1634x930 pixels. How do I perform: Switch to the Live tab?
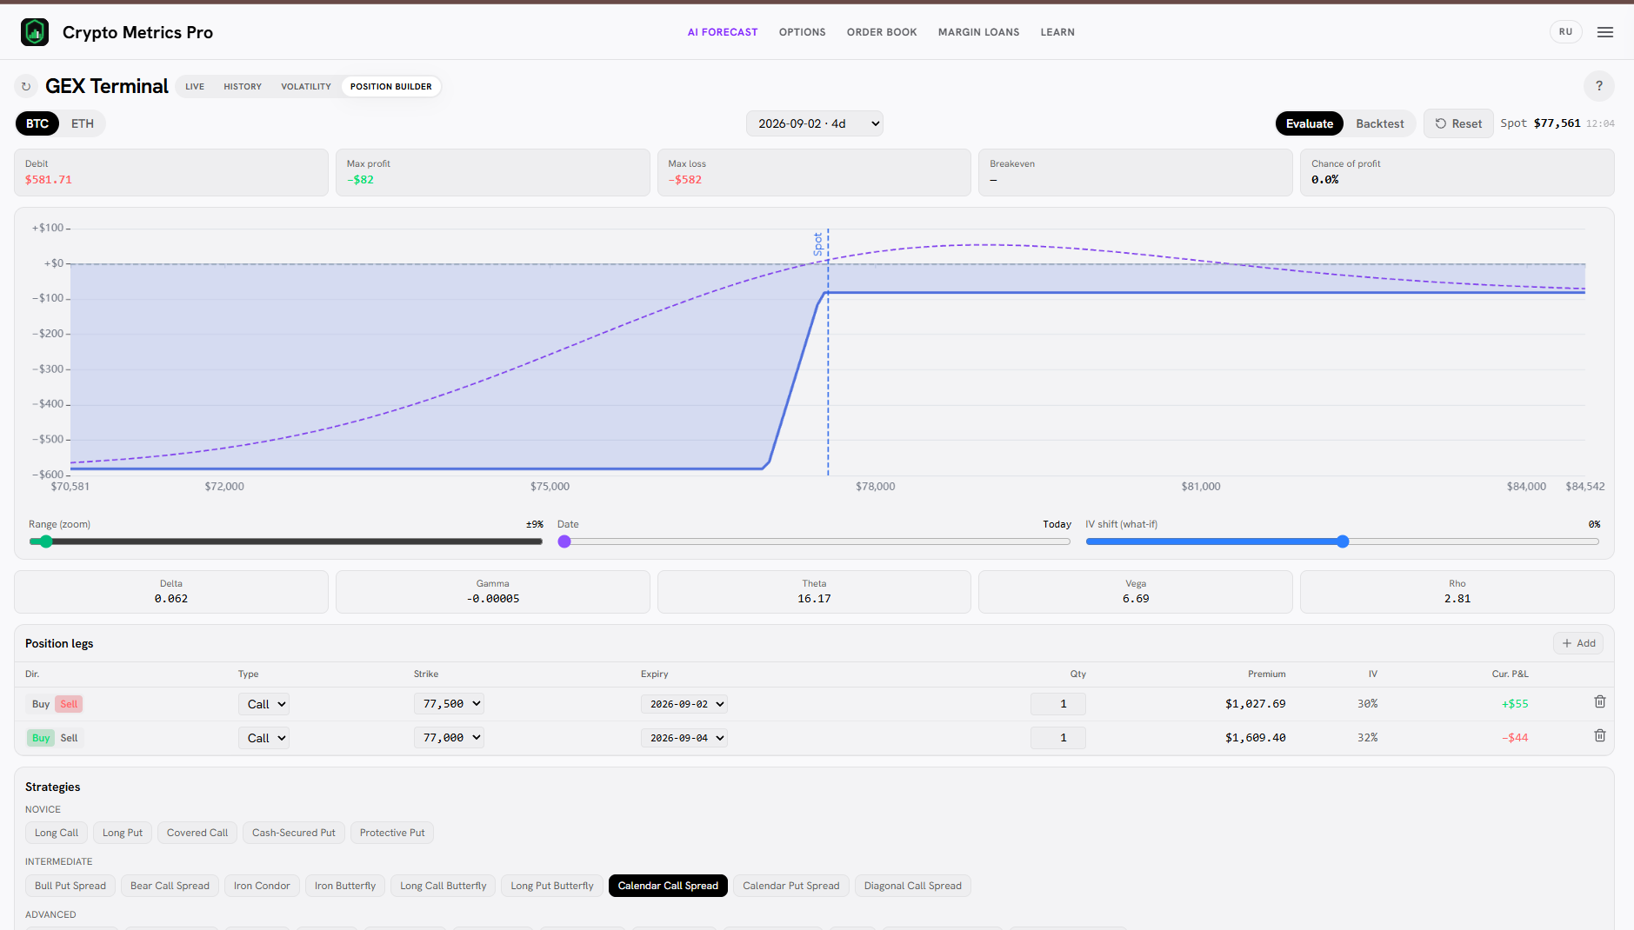coord(195,86)
